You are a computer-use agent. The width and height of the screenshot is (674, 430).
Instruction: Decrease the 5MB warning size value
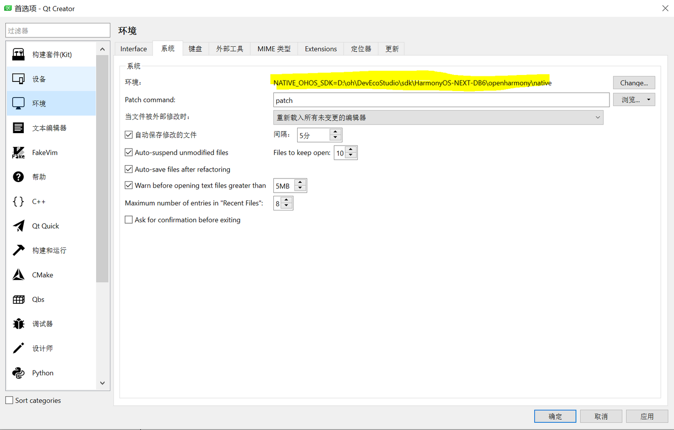click(x=300, y=188)
